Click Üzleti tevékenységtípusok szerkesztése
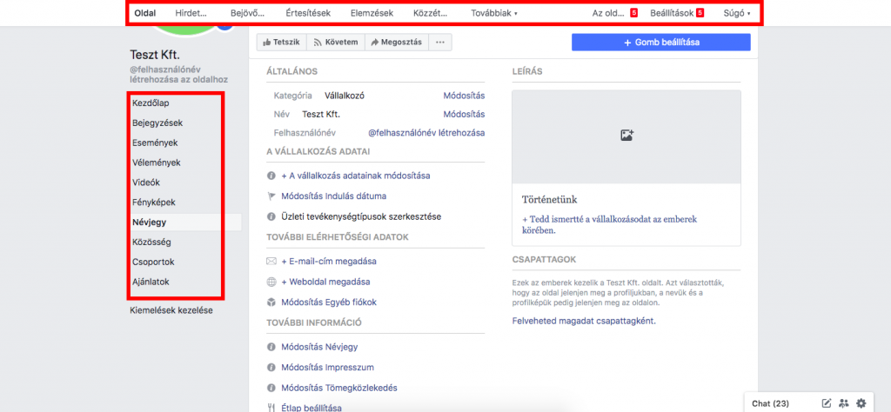 click(361, 216)
